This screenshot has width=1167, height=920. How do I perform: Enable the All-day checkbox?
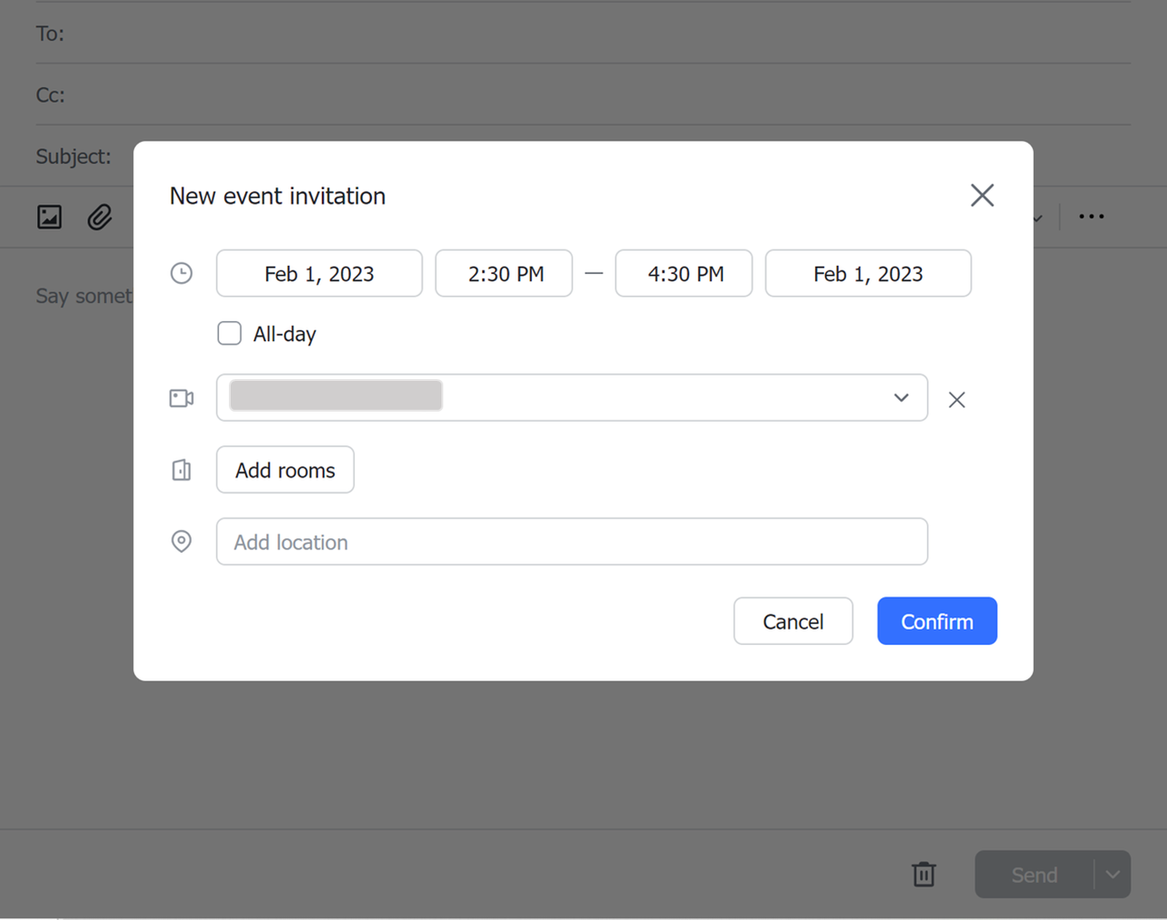(x=229, y=333)
